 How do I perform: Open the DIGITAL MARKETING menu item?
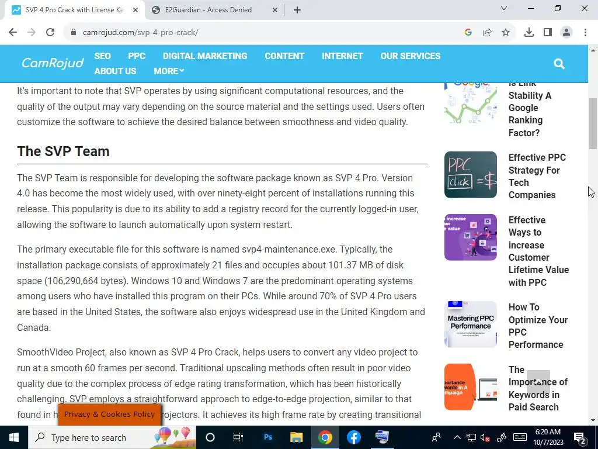205,56
